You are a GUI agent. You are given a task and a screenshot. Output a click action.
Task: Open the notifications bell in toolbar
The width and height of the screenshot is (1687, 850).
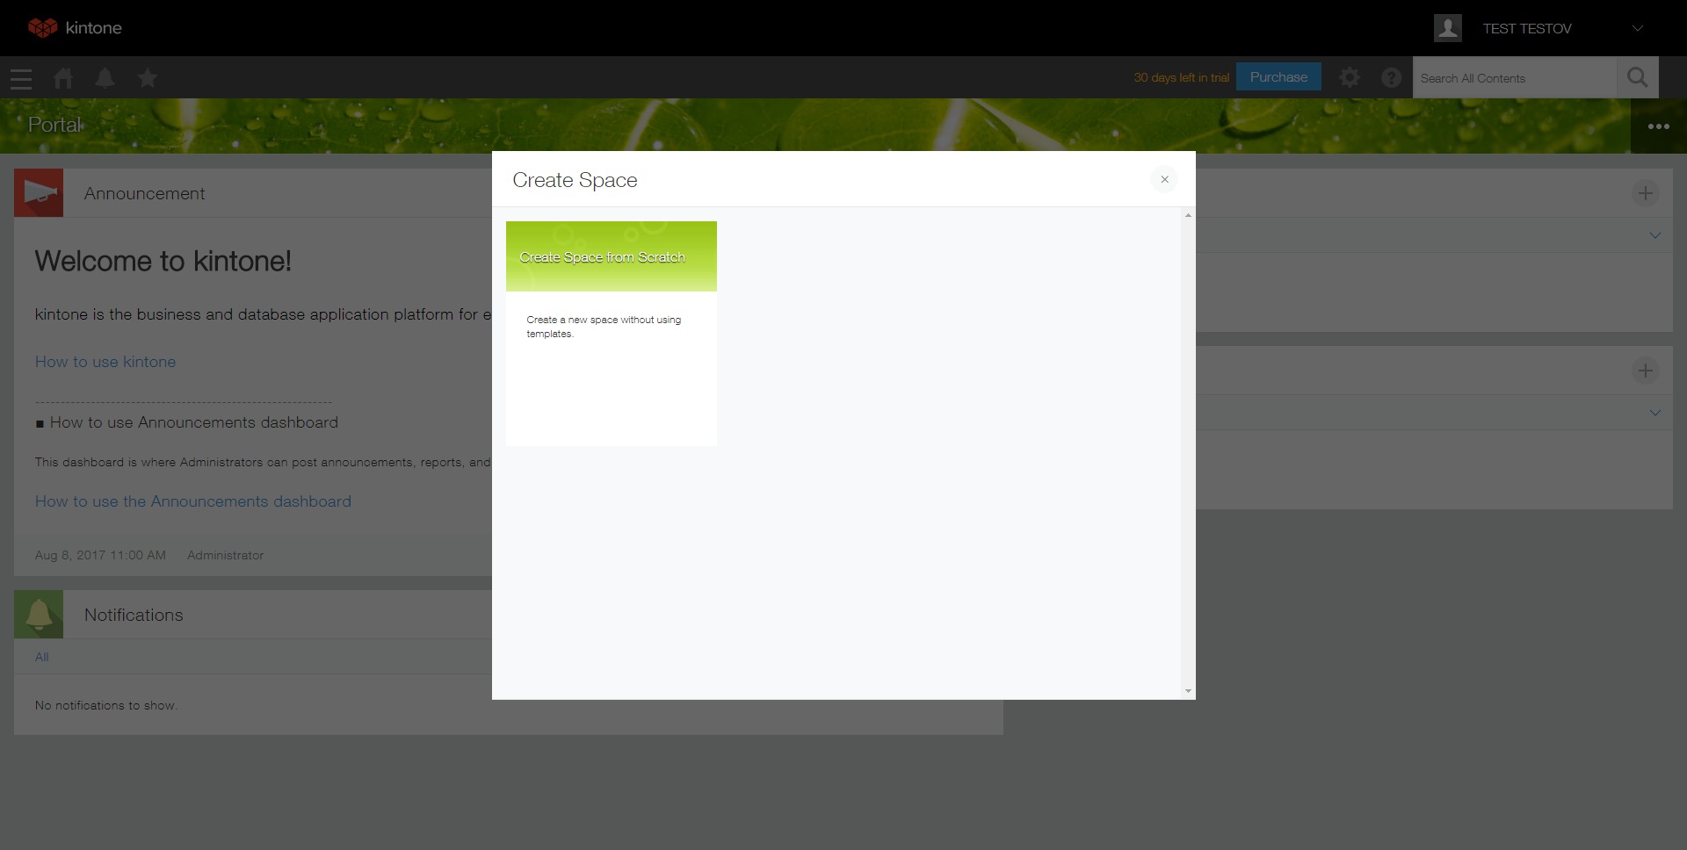coord(105,78)
